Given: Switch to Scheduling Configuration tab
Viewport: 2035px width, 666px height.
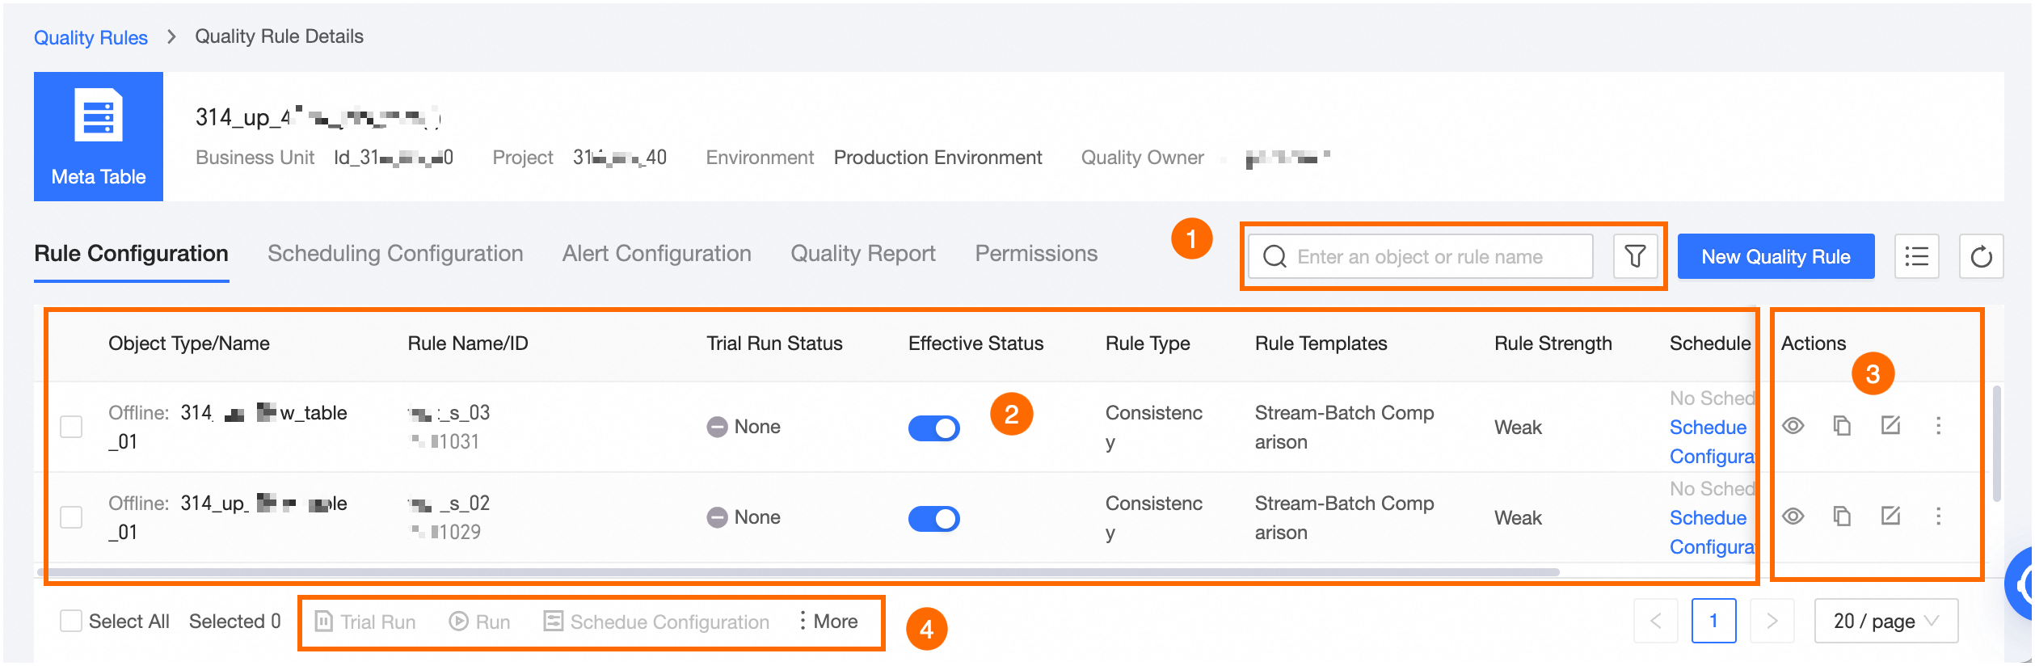Looking at the screenshot, I should (395, 254).
